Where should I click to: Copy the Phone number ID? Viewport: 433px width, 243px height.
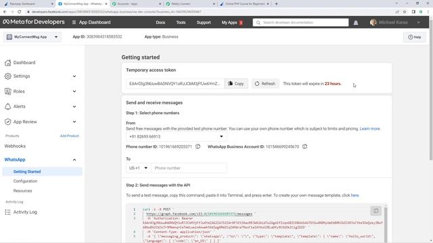[198, 146]
